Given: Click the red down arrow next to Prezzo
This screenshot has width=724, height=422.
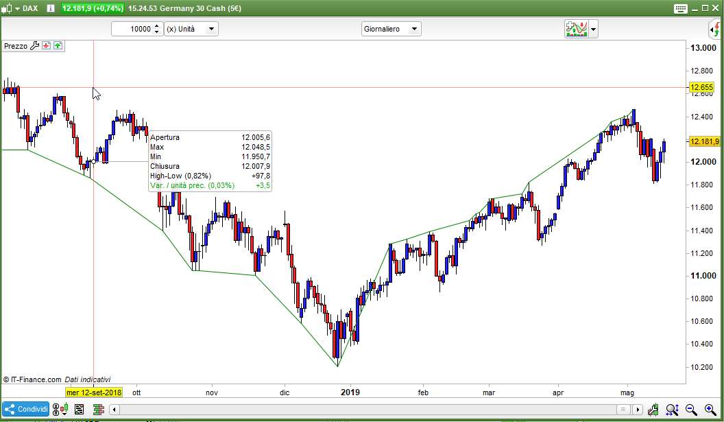Looking at the screenshot, I should coord(46,45).
